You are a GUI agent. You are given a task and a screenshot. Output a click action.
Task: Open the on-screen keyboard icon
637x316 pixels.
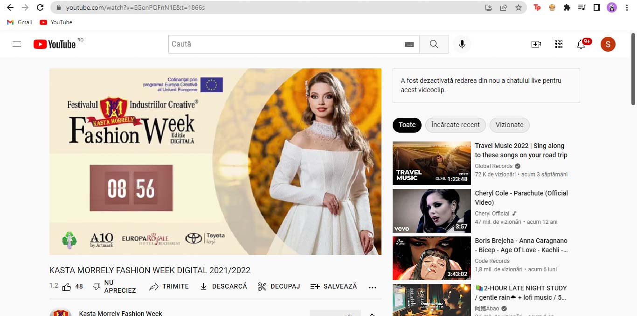409,44
